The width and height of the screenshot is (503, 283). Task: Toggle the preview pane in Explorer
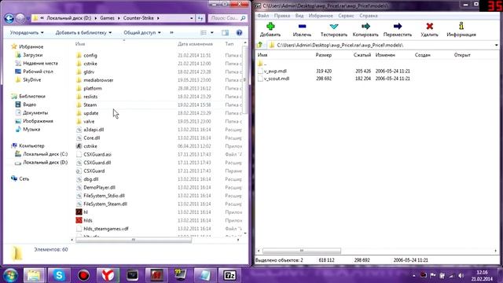click(226, 33)
